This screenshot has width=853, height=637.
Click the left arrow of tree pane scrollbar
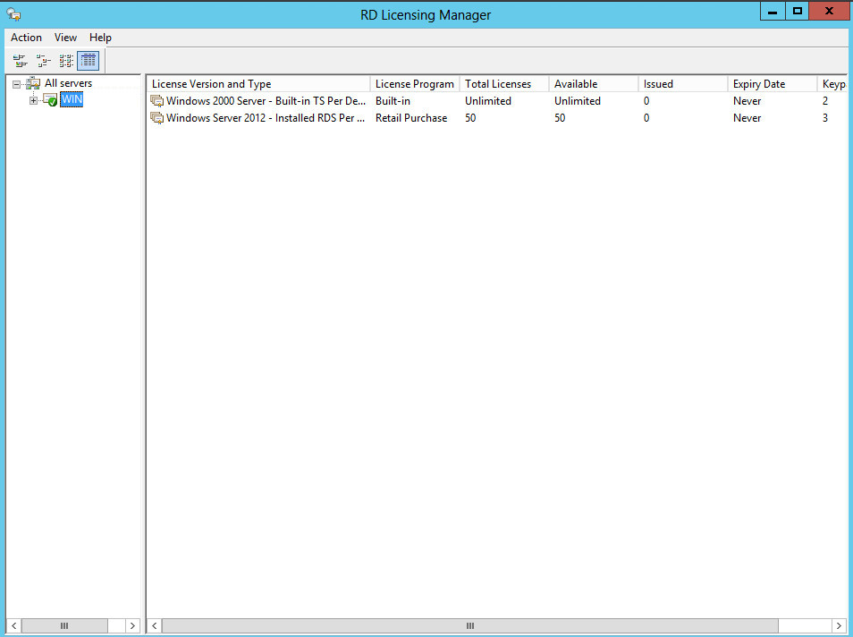14,626
